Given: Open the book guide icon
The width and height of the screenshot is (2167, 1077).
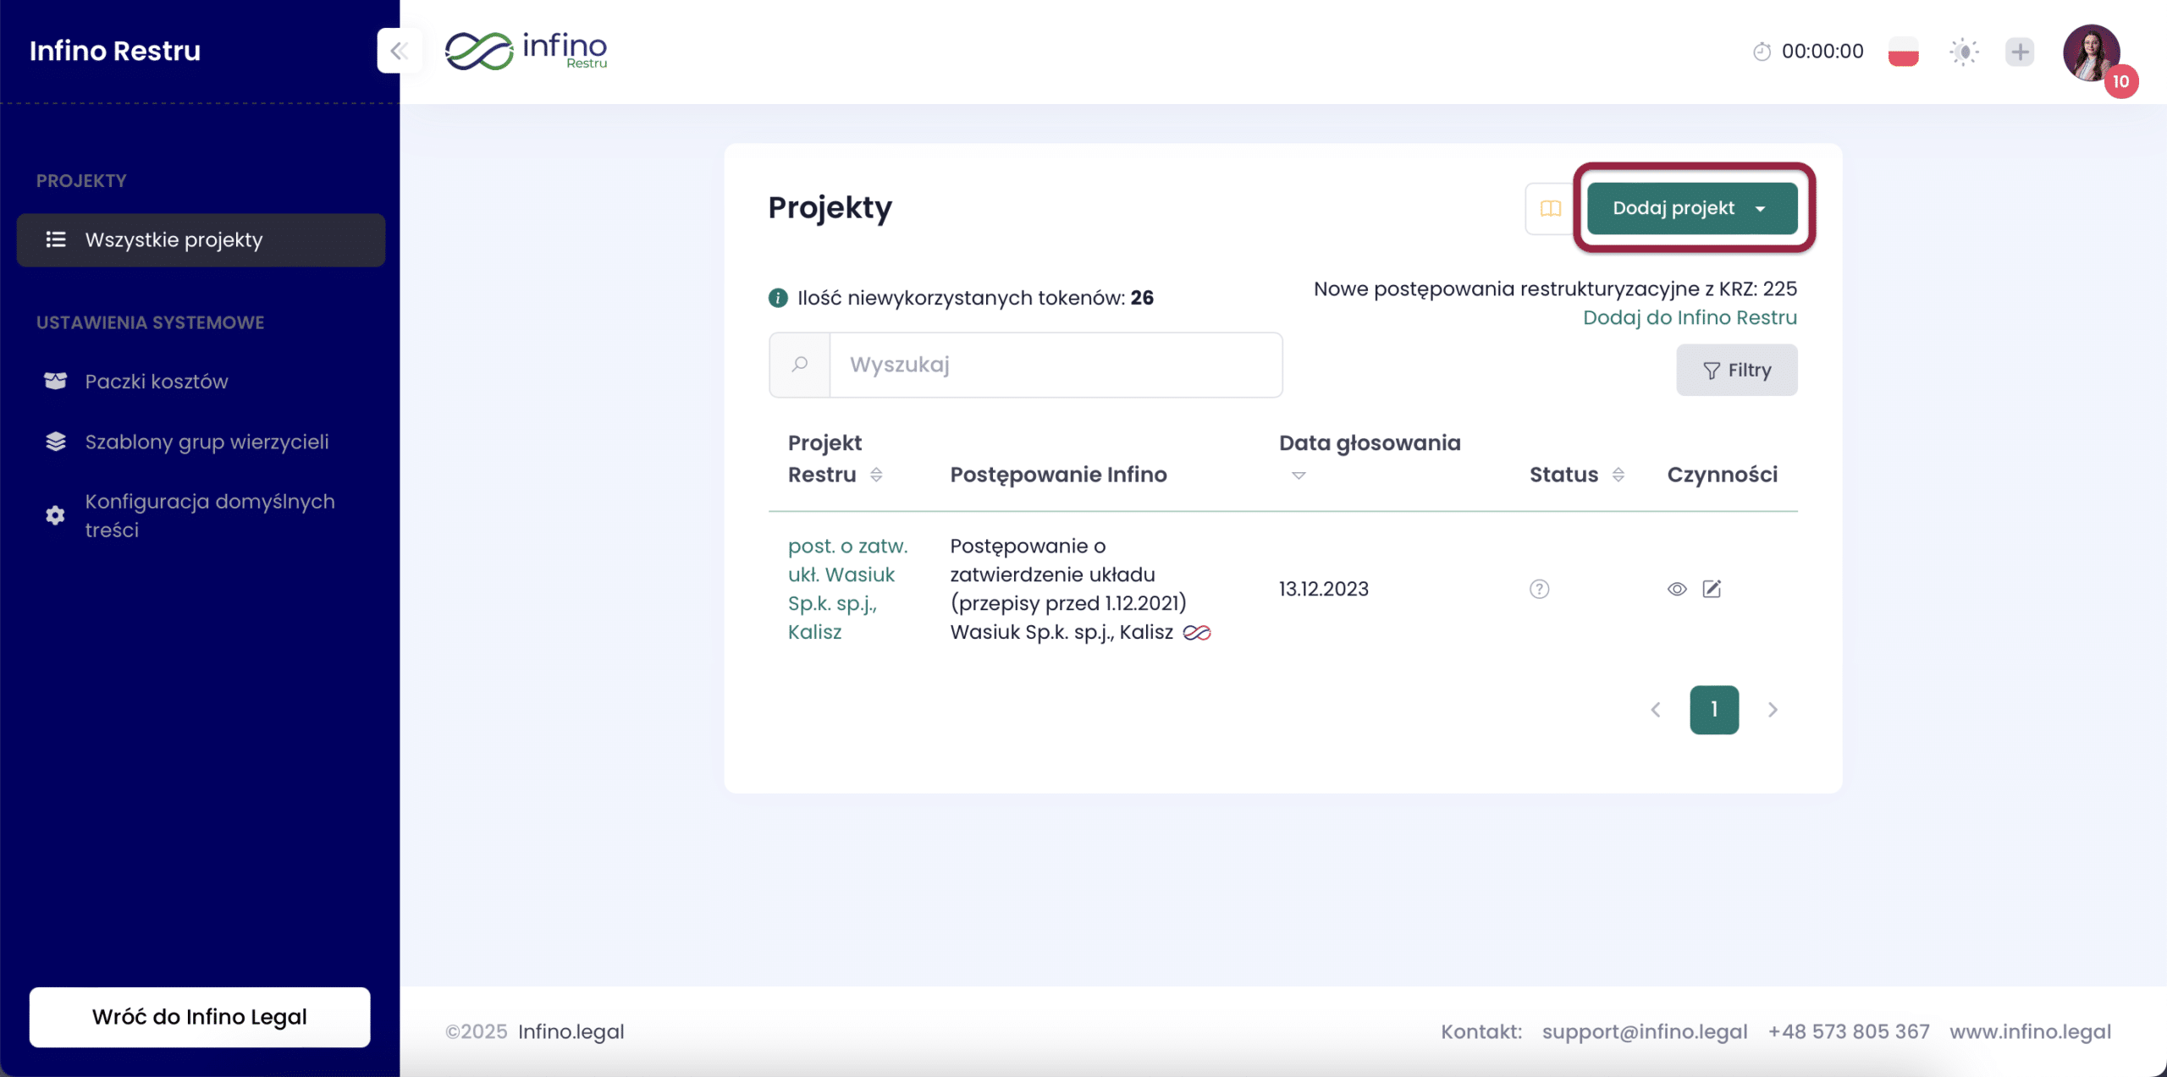Looking at the screenshot, I should click(x=1550, y=208).
